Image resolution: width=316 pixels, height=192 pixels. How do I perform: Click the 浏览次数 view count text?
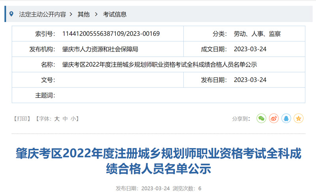[187, 188]
